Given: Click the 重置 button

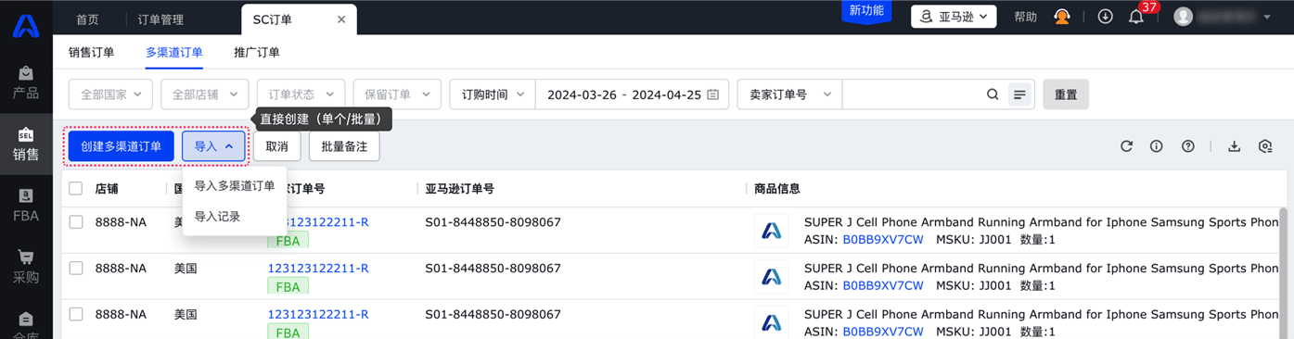Looking at the screenshot, I should (x=1066, y=94).
